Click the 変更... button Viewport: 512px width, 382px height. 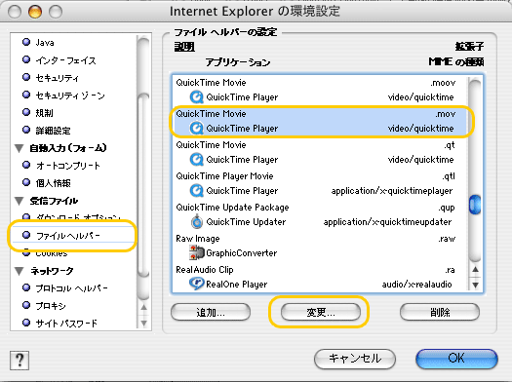point(321,312)
